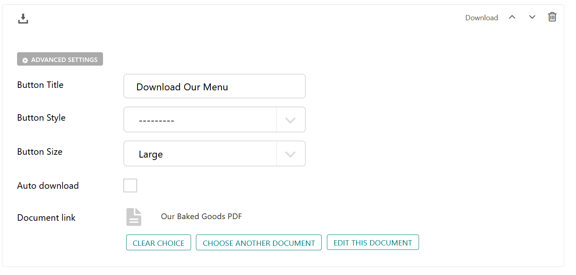Click the Button Title text field

pyautogui.click(x=214, y=86)
